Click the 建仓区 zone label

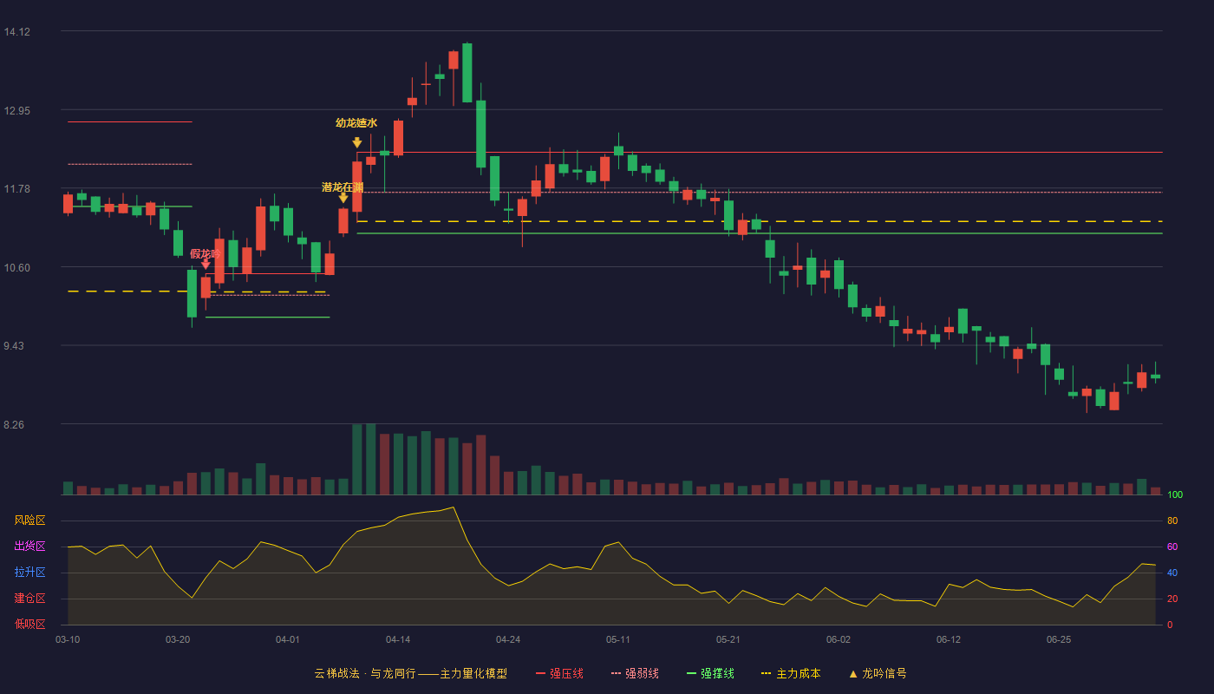(x=29, y=599)
